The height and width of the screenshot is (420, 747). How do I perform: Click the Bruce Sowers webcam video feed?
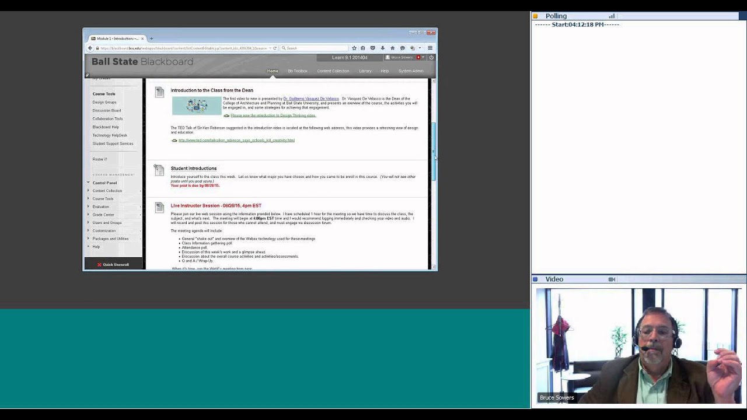pos(639,346)
